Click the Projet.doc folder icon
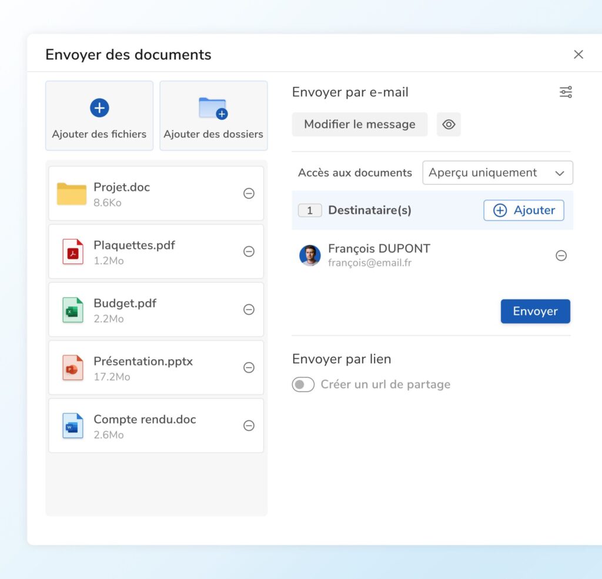Image resolution: width=602 pixels, height=579 pixels. (72, 194)
